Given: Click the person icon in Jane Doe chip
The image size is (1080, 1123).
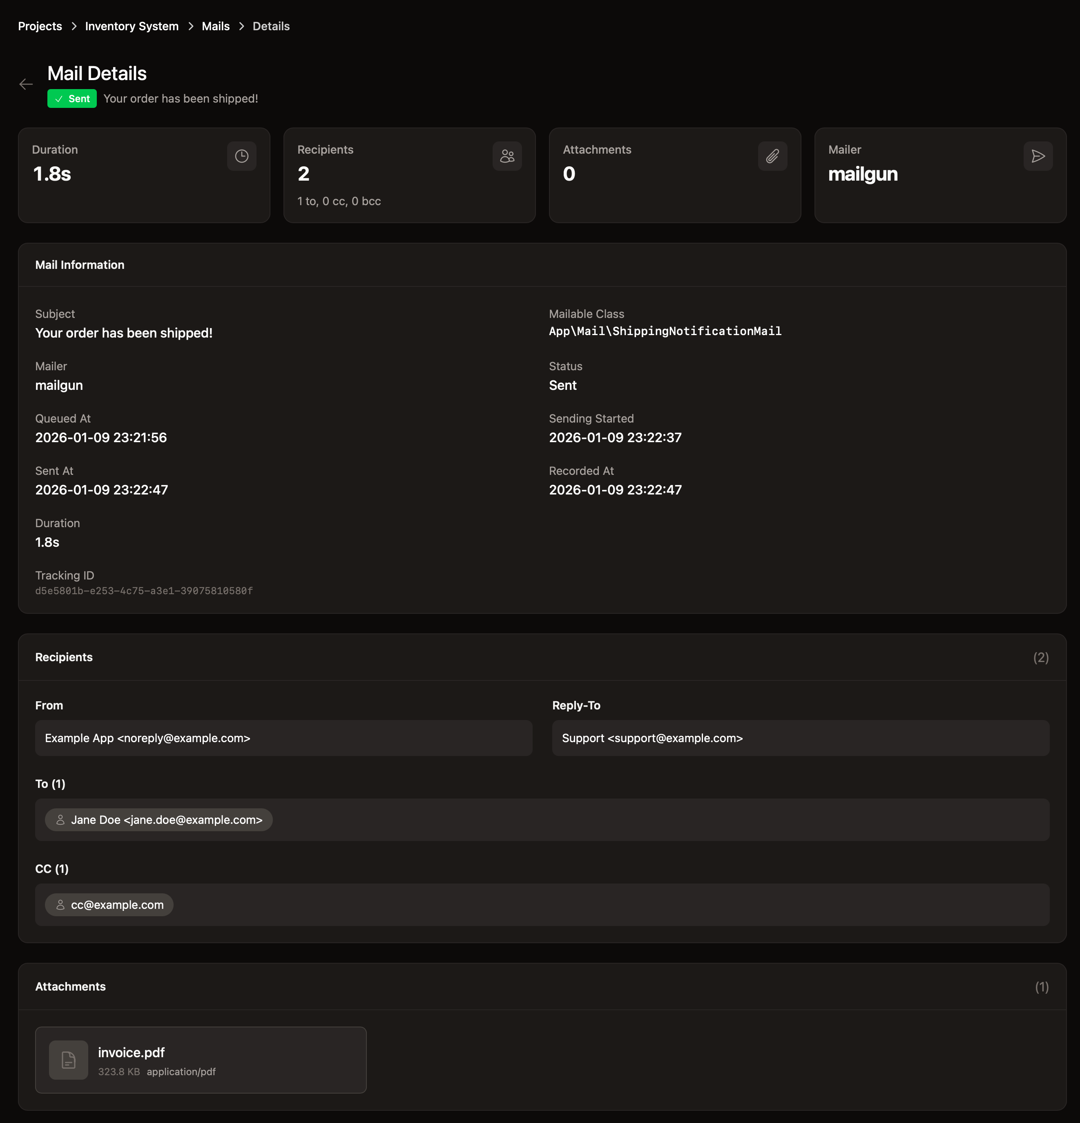Looking at the screenshot, I should [60, 820].
